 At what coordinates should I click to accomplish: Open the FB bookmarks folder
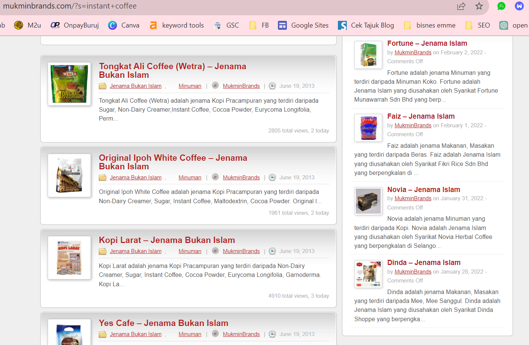click(x=259, y=25)
